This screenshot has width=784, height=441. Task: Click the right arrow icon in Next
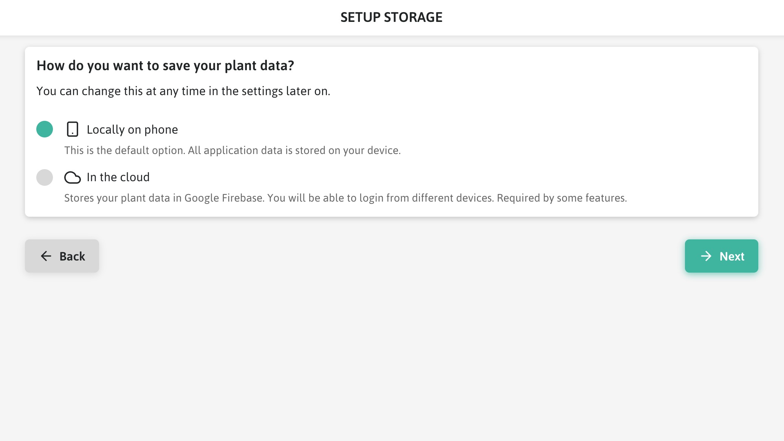[x=706, y=256]
